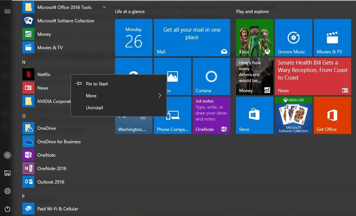Click the OneNote 2016 icon

click(28, 168)
